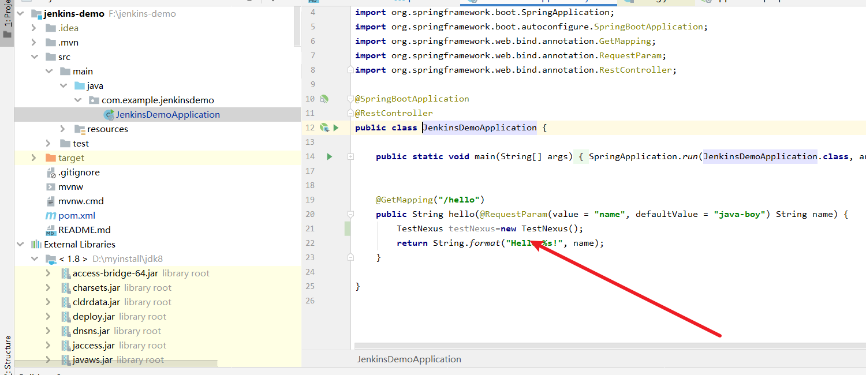Viewport: 866px width, 375px height.
Task: Click the .gitignore file icon
Action: click(x=51, y=172)
